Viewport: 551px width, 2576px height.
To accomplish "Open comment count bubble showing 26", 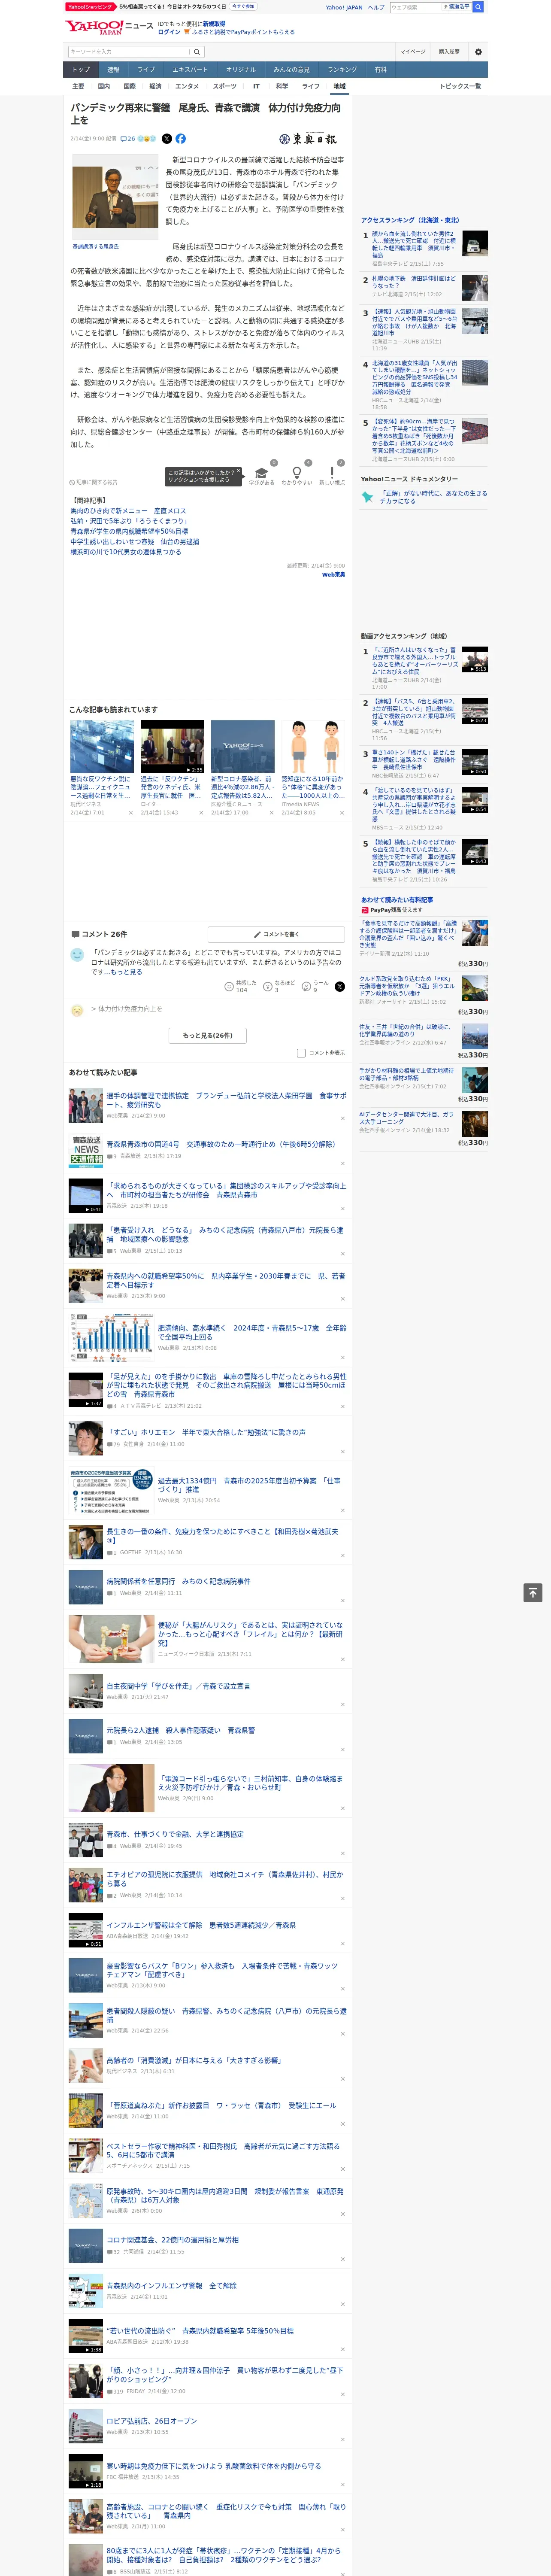I will tap(128, 139).
